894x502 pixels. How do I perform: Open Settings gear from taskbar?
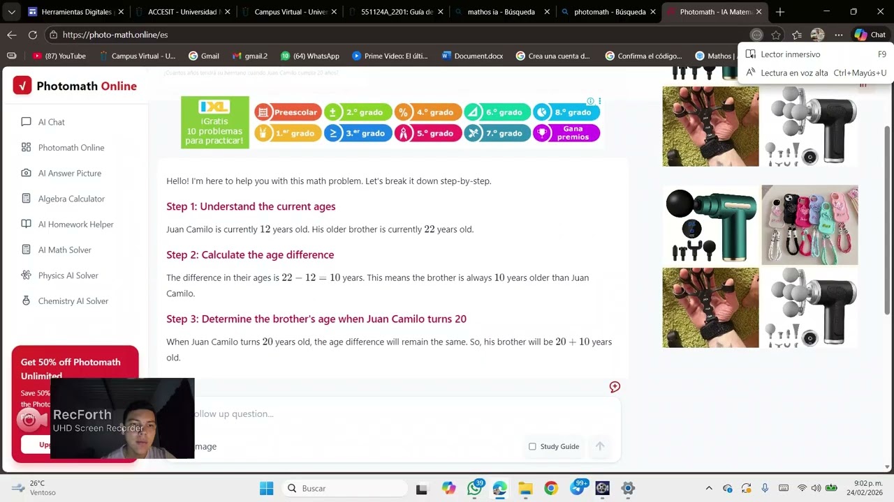[628, 488]
